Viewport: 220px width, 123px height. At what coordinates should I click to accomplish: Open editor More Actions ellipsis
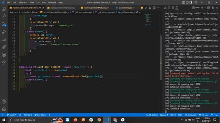tap(158, 8)
